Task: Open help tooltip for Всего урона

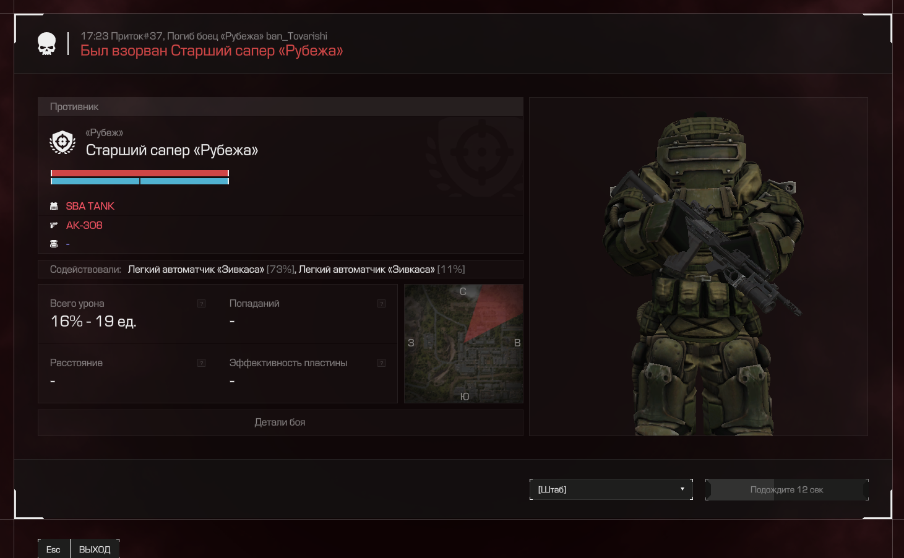Action: click(201, 303)
